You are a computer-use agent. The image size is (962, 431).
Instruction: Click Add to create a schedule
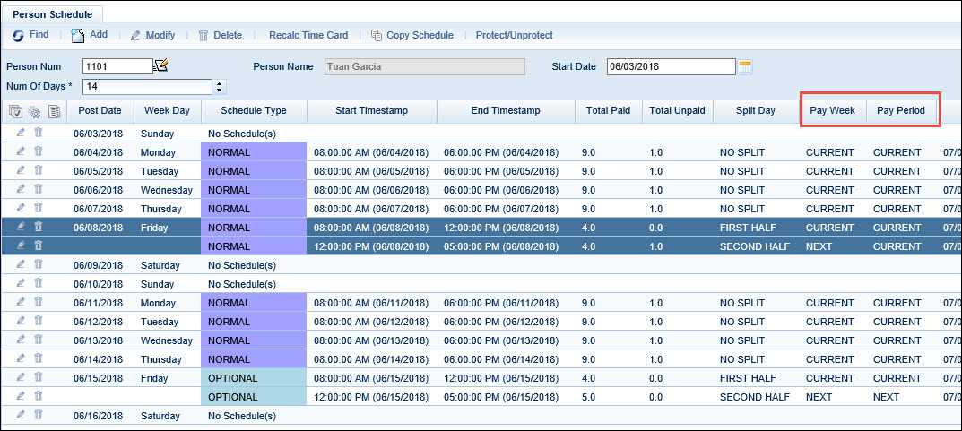point(89,35)
